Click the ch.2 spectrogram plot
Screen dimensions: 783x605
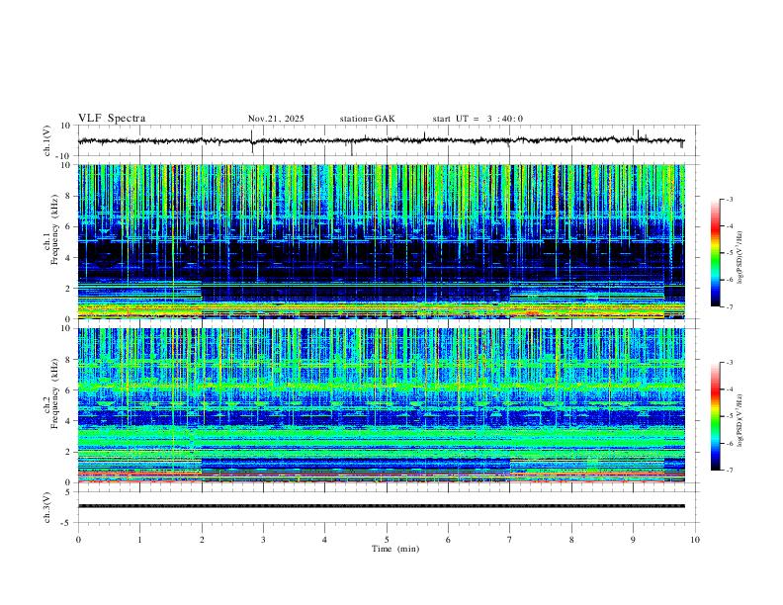(382, 405)
